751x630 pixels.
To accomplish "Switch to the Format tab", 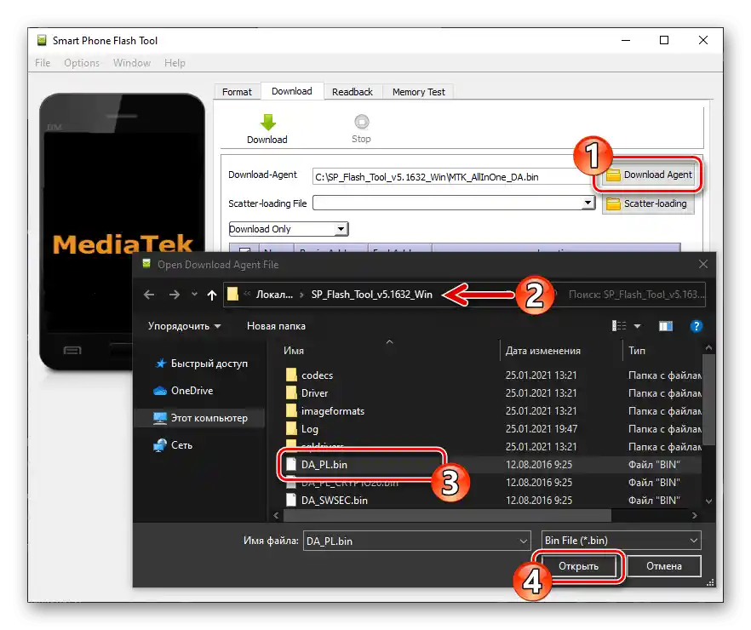I will (237, 92).
